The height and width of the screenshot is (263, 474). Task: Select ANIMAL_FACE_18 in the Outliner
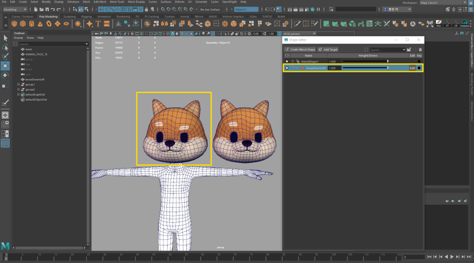36,54
